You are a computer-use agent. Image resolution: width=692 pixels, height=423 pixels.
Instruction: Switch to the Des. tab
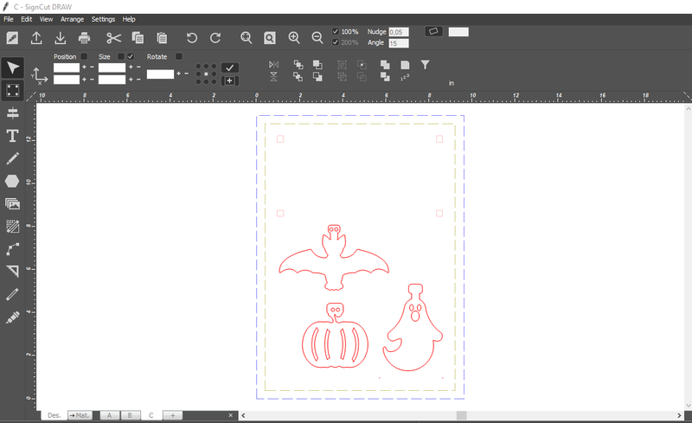[54, 415]
